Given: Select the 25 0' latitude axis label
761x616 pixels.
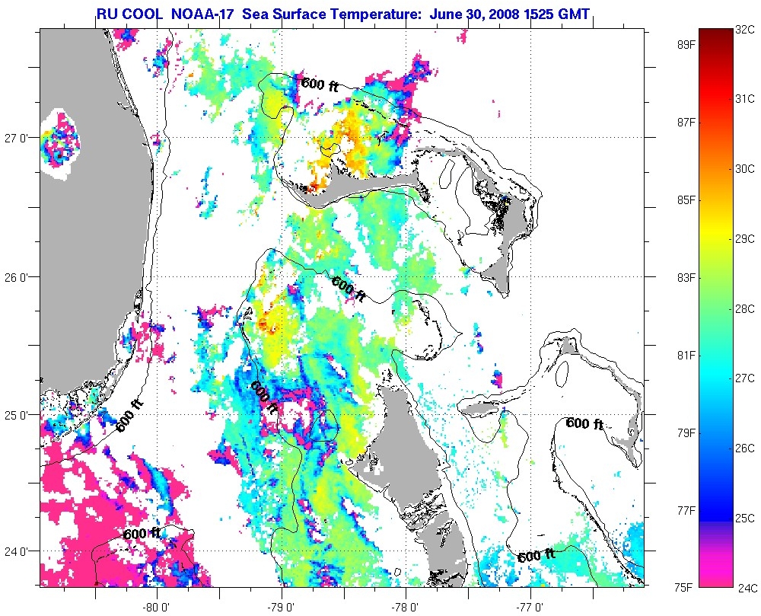Looking at the screenshot, I should point(16,416).
